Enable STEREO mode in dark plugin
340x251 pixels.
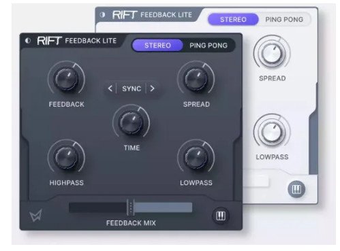click(157, 46)
